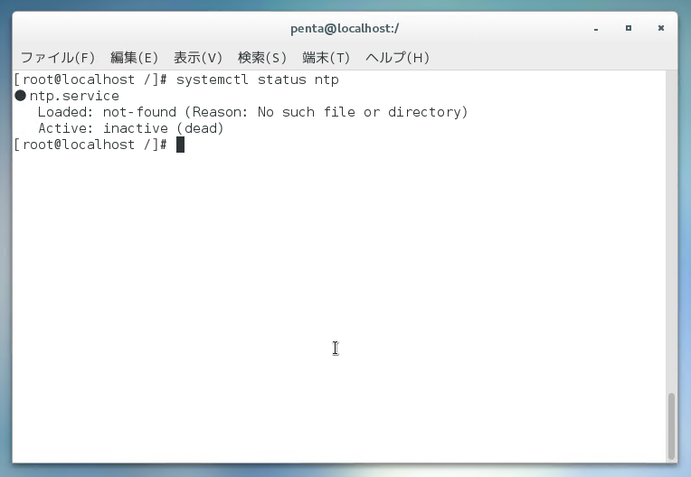Minimize the terminal window
The height and width of the screenshot is (477, 691).
tap(596, 29)
